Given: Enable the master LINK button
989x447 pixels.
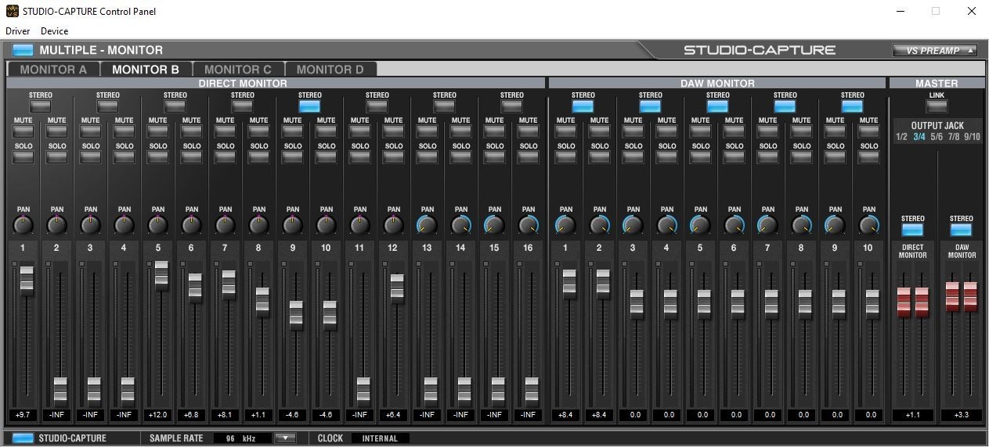Looking at the screenshot, I should point(937,106).
